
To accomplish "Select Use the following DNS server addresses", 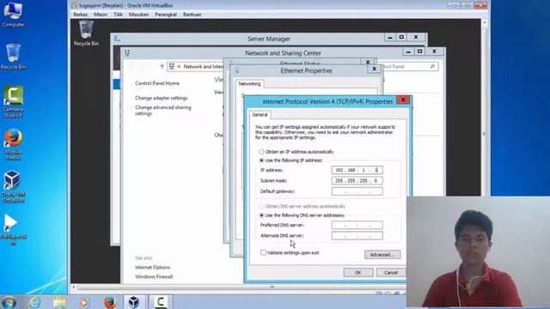I will click(x=261, y=215).
